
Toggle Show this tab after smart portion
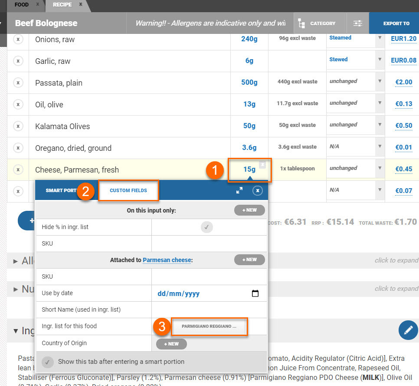click(x=49, y=362)
